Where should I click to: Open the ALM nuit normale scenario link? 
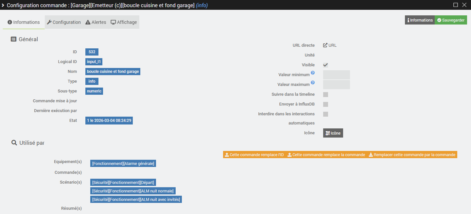[x=133, y=191]
